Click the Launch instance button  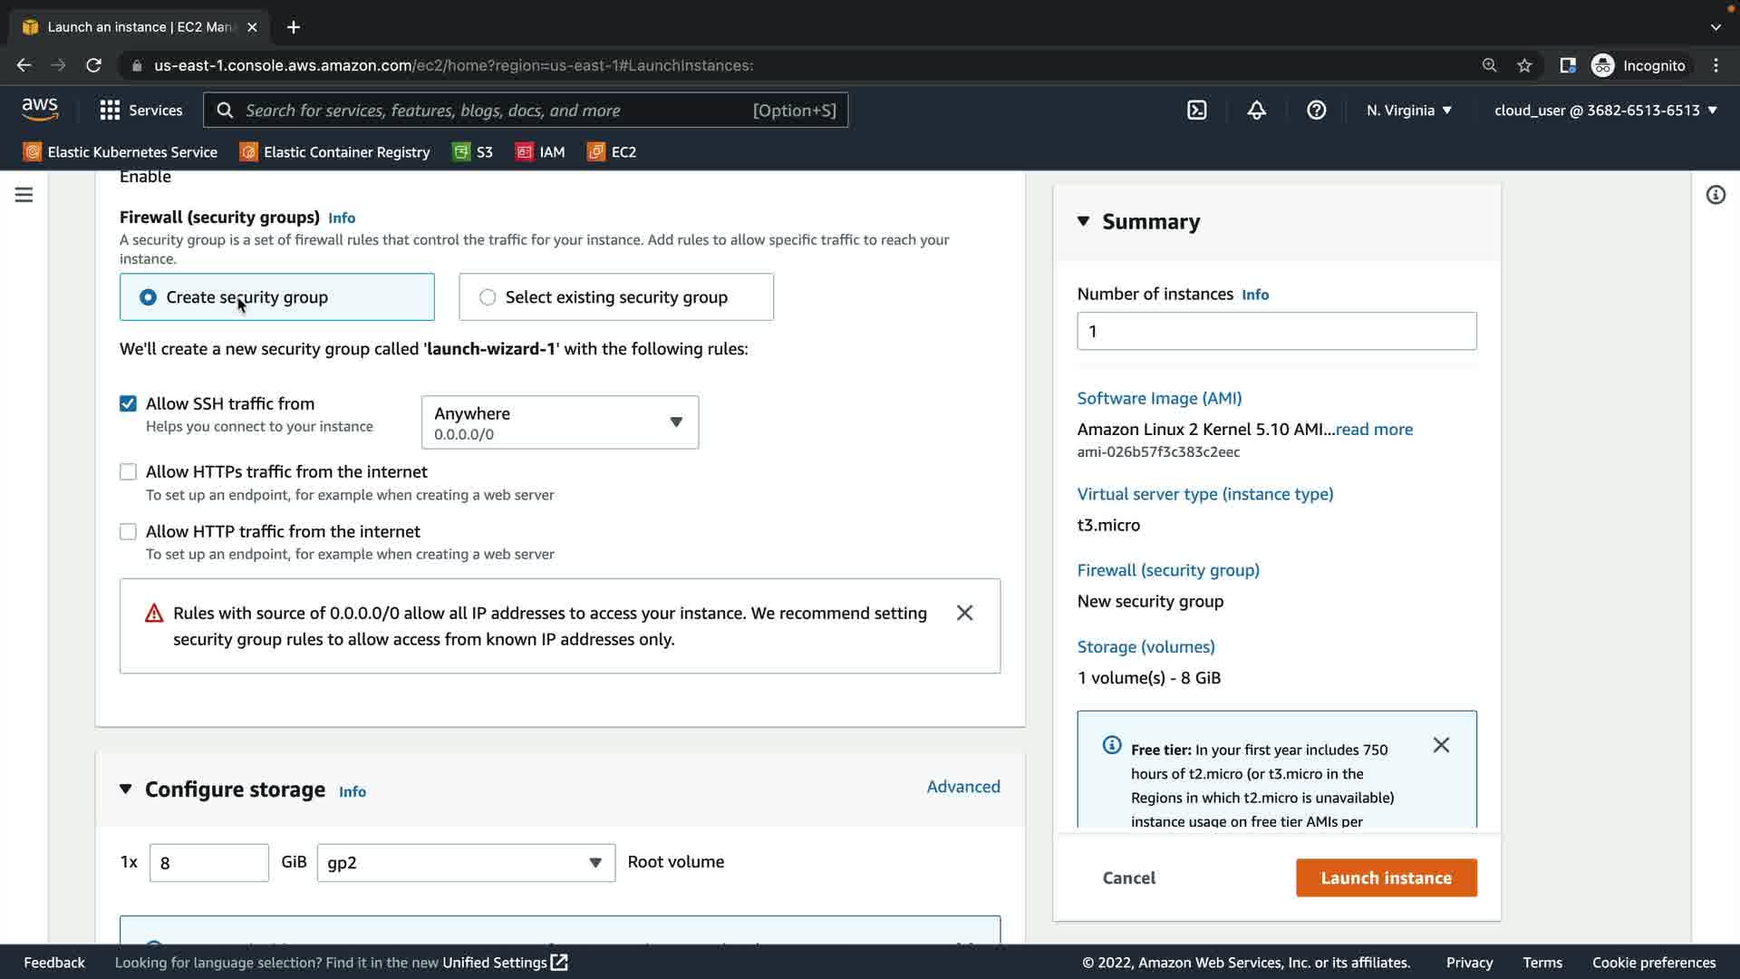(1385, 877)
